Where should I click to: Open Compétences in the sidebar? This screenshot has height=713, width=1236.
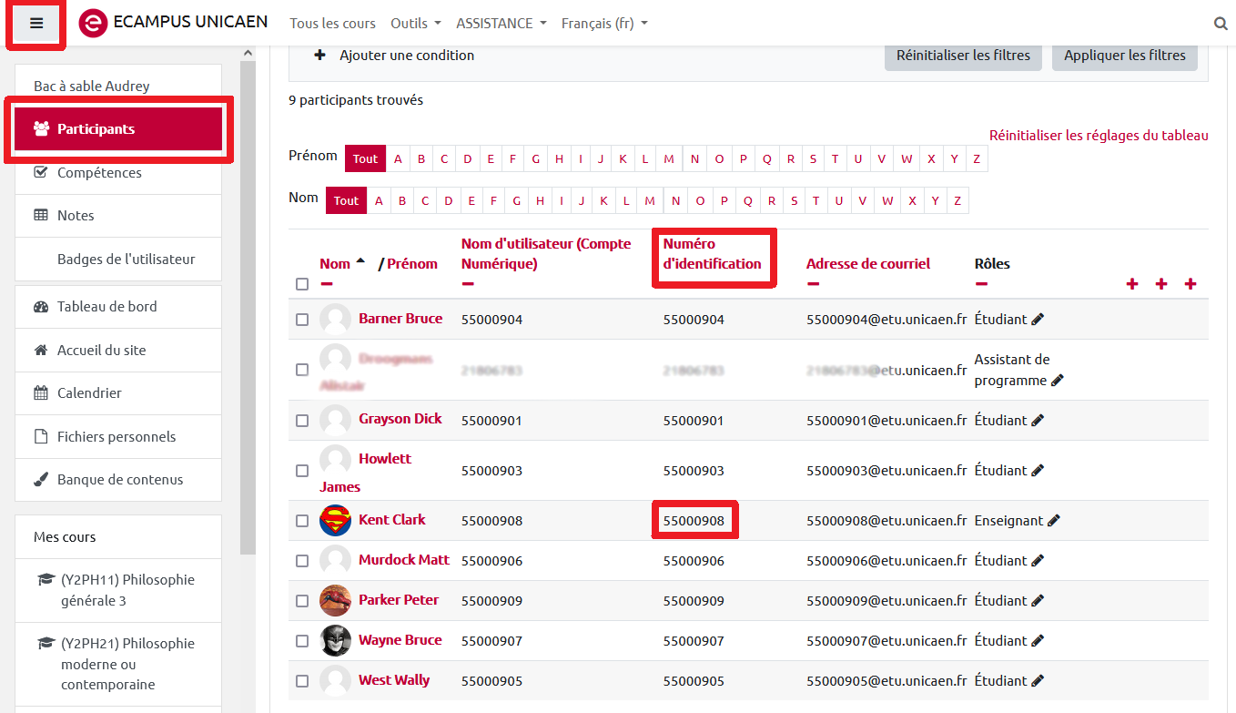click(x=99, y=172)
